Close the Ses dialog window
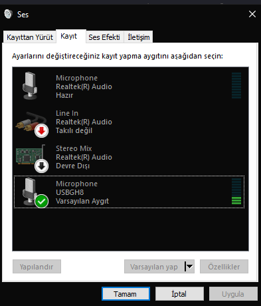Screen dimensions: 261x306 pos(252,14)
